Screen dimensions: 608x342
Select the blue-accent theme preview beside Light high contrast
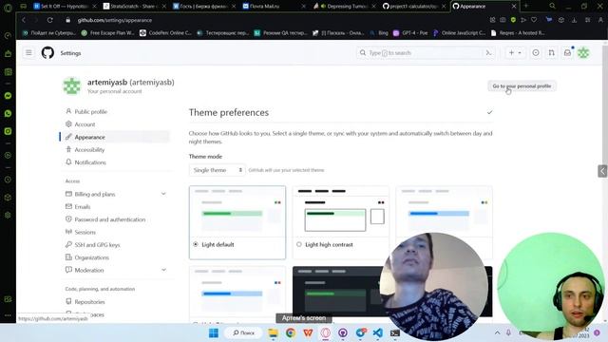[x=445, y=211]
